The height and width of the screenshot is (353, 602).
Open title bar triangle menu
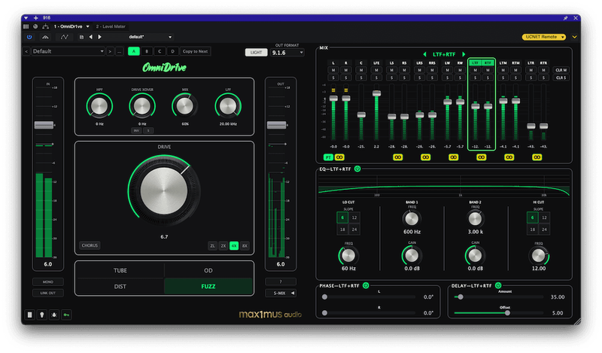coord(26,17)
